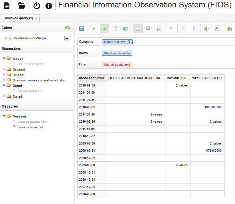Toggle automatic query execution
This screenshot has width=235, height=204.
point(105,28)
